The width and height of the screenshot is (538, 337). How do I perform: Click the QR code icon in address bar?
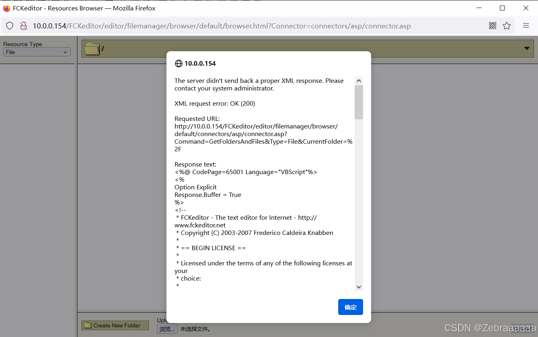coord(493,26)
